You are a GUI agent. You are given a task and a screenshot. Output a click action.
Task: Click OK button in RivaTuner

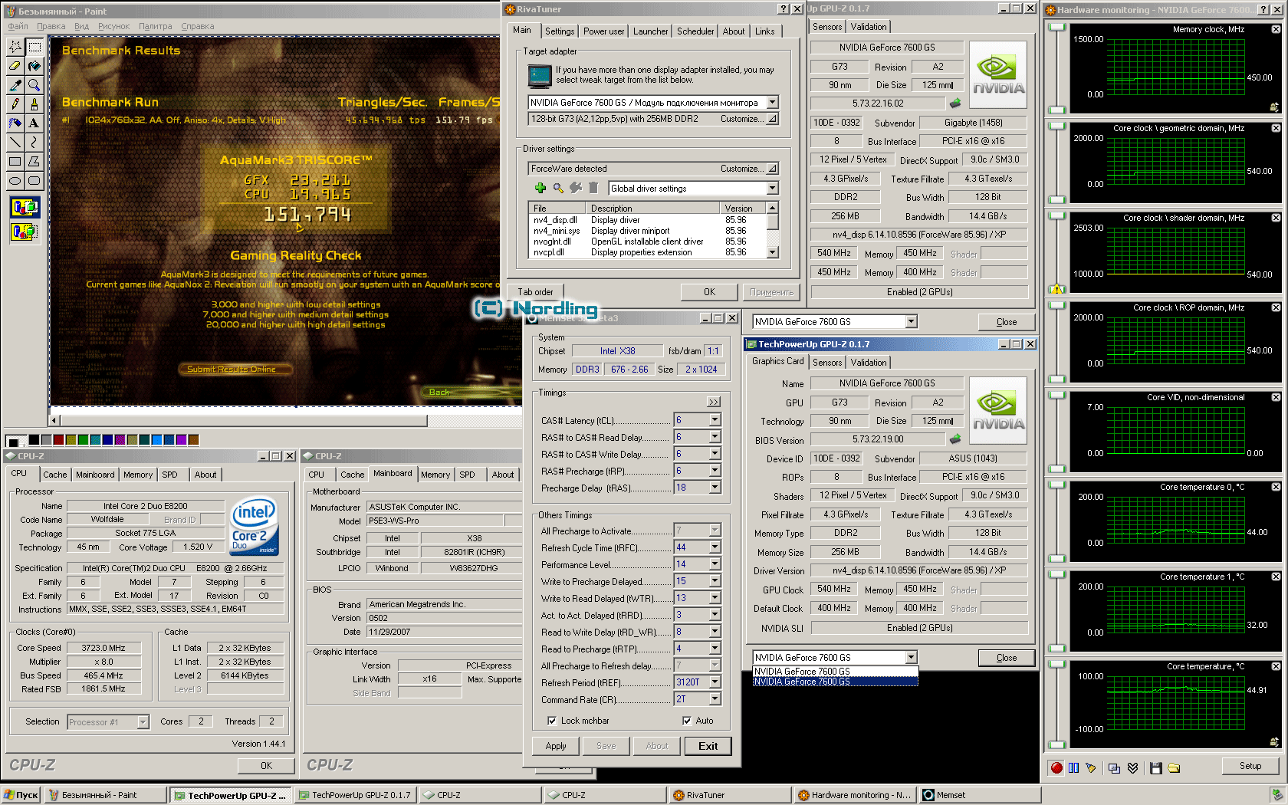(x=709, y=292)
